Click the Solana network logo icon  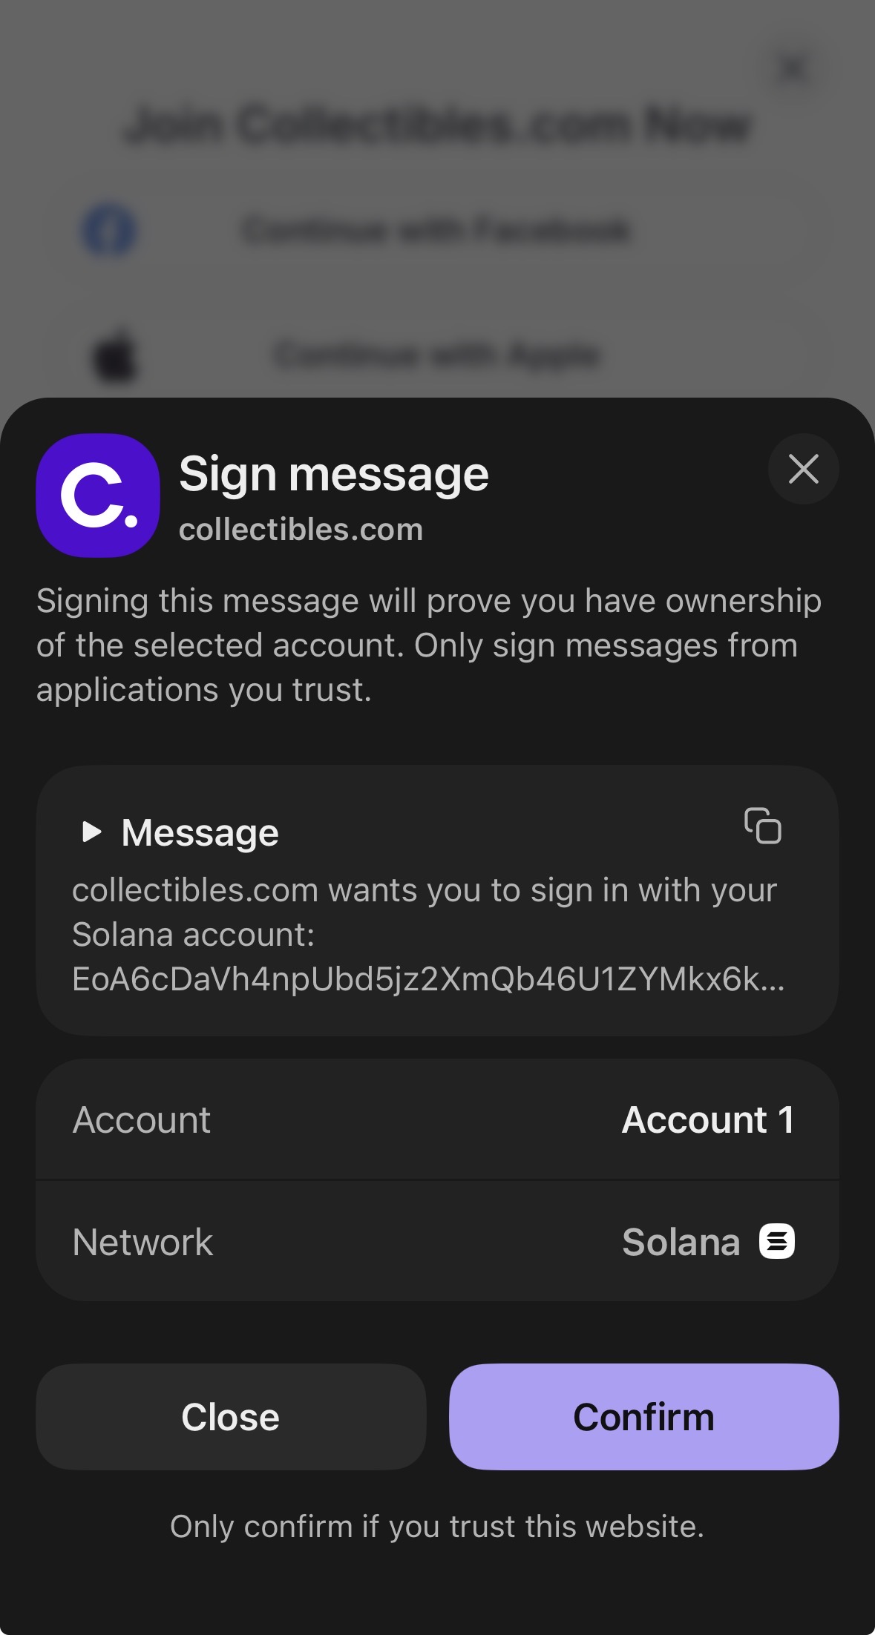[776, 1241]
